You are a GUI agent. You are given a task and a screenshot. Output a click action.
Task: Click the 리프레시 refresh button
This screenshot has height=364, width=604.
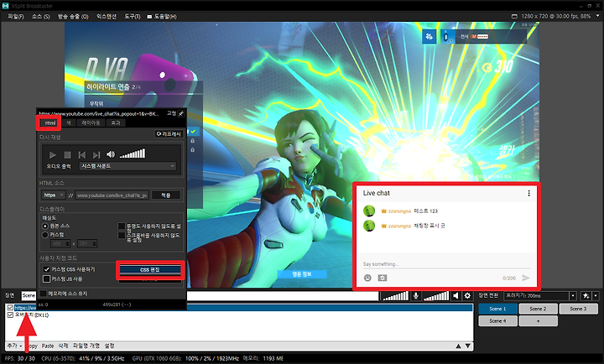pyautogui.click(x=169, y=134)
